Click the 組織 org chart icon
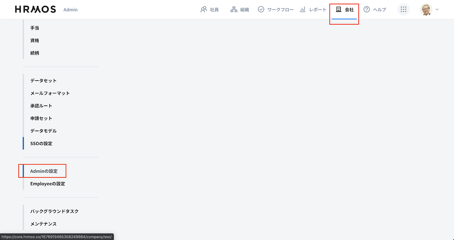This screenshot has height=240, width=454. point(234,10)
